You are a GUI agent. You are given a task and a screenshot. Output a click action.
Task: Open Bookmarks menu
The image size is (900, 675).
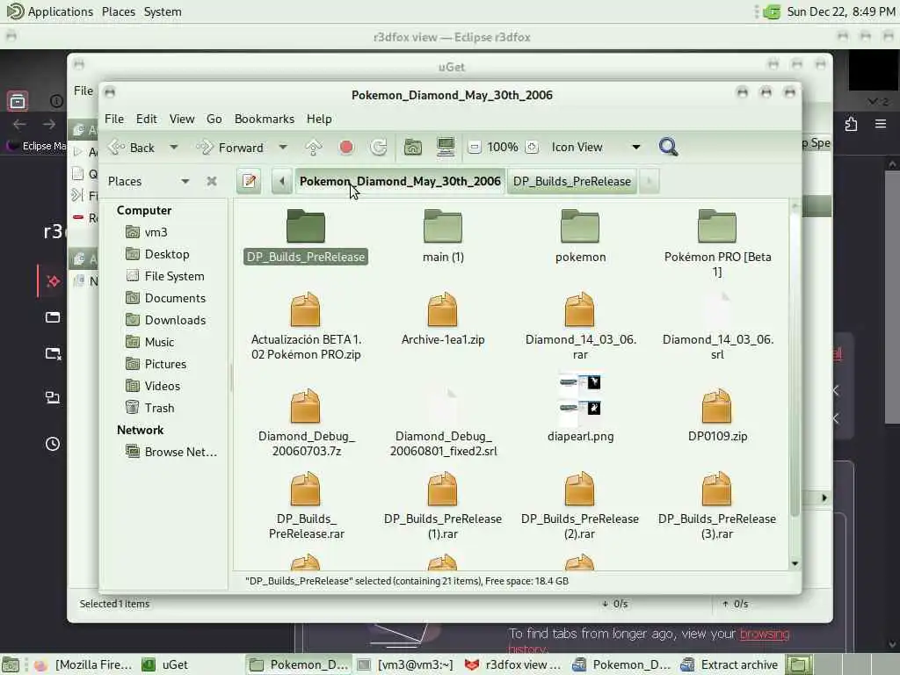(264, 119)
